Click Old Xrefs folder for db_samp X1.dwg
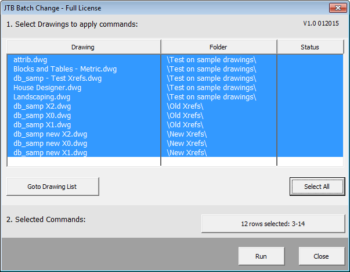 tap(219, 125)
